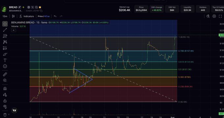This screenshot has width=224, height=118.
Task: Click the Liquidity $20.3K card
Action: [187, 9]
